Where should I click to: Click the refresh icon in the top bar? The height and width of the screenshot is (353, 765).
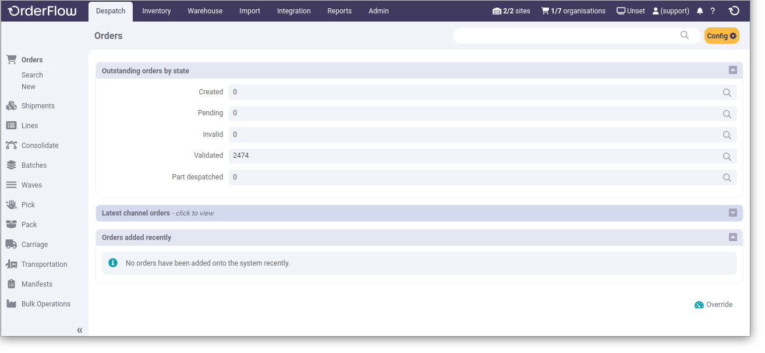pyautogui.click(x=734, y=10)
